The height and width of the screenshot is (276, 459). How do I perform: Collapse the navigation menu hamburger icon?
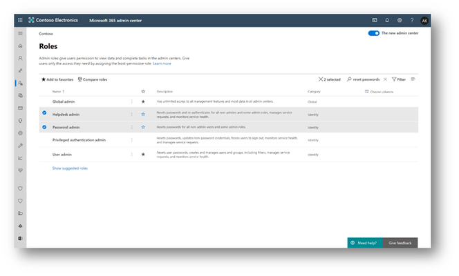tap(20, 33)
